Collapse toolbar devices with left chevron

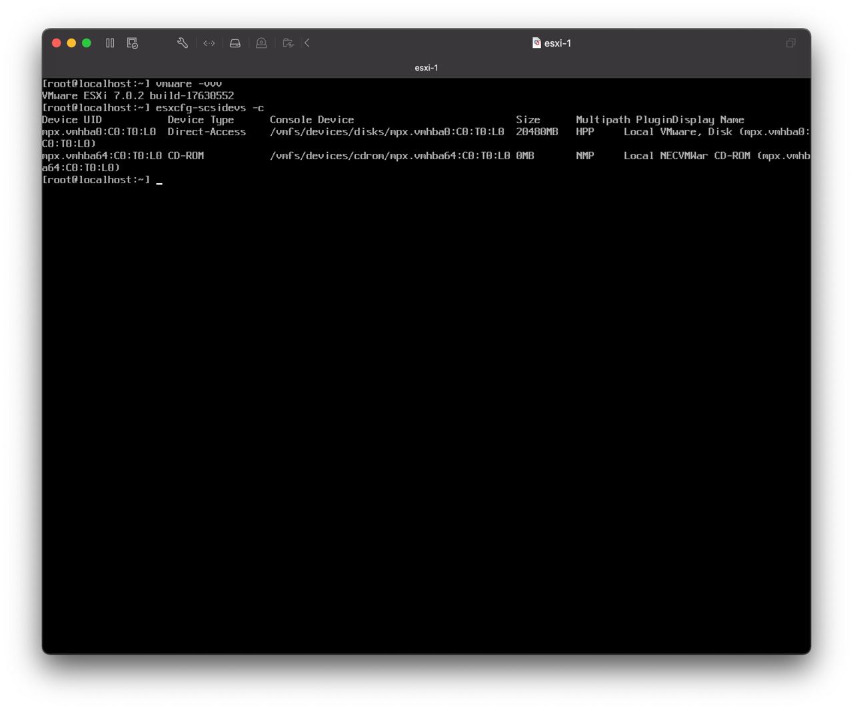point(307,43)
